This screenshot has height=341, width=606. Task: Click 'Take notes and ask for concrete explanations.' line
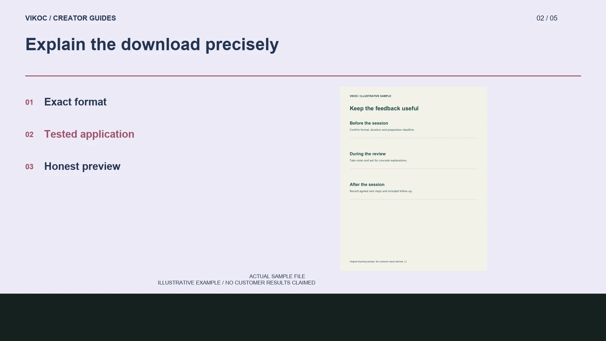(x=378, y=161)
